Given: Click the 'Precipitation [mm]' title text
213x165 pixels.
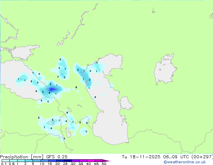Looking at the screenshot, I should 22,157.
